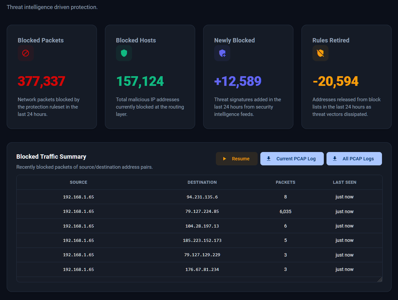Click the 377,337 blocked packets value
The height and width of the screenshot is (300, 398).
(41, 81)
